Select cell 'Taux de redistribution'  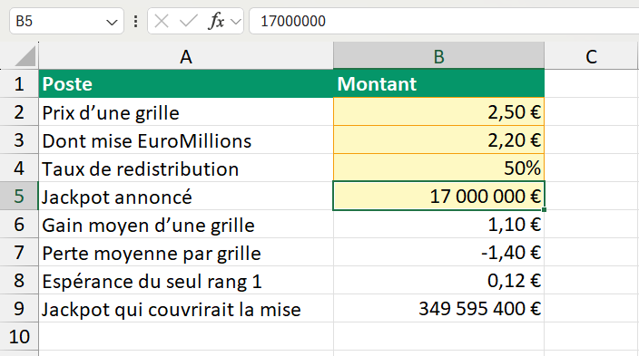coord(186,168)
